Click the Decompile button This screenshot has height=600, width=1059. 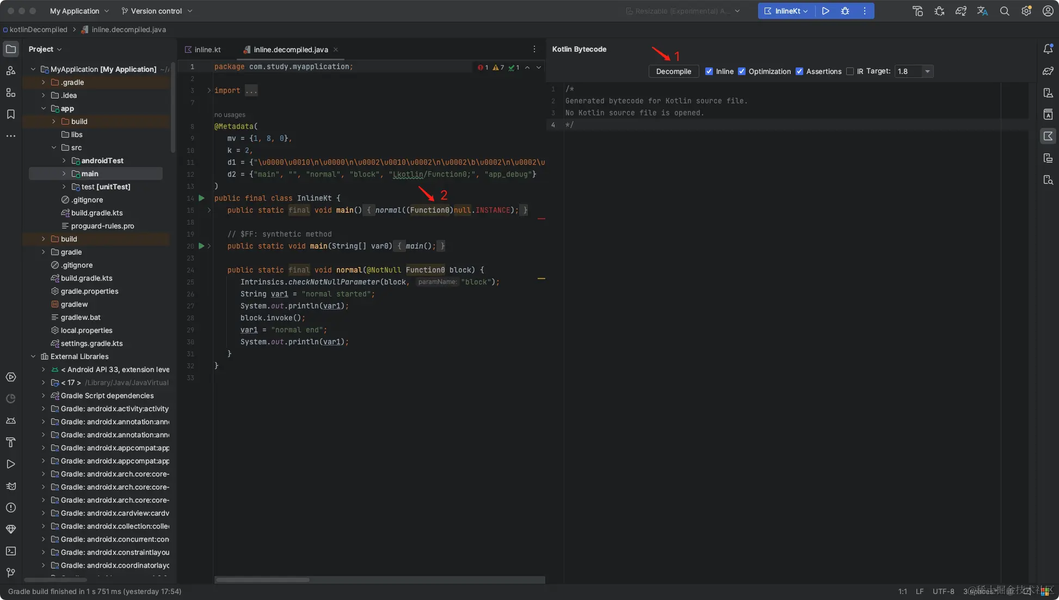(674, 71)
